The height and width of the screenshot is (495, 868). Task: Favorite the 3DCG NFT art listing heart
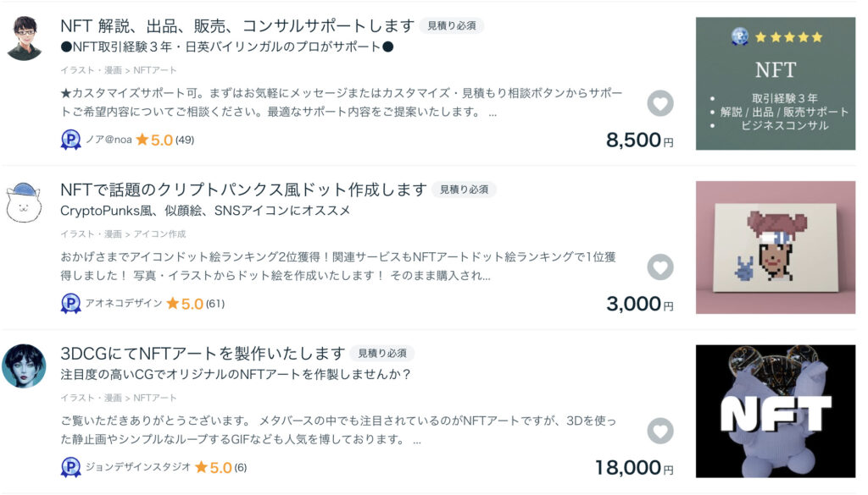click(660, 431)
